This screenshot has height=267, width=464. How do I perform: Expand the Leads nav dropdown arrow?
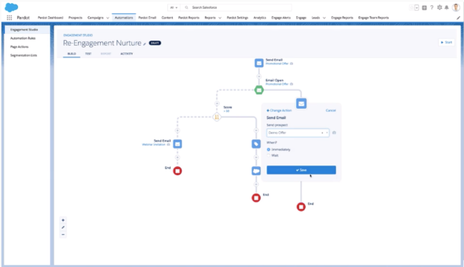click(x=324, y=18)
